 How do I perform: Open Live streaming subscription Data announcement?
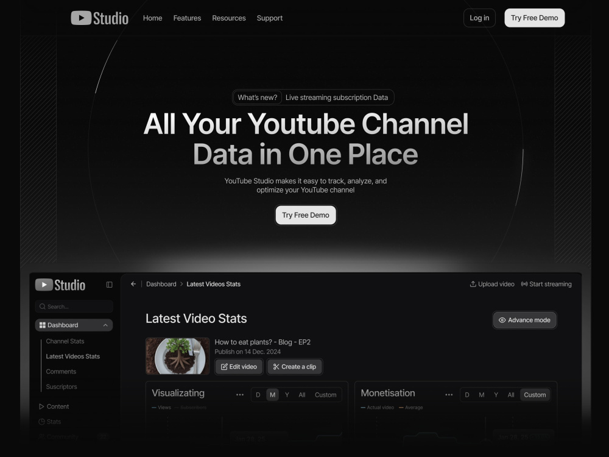[x=336, y=97]
